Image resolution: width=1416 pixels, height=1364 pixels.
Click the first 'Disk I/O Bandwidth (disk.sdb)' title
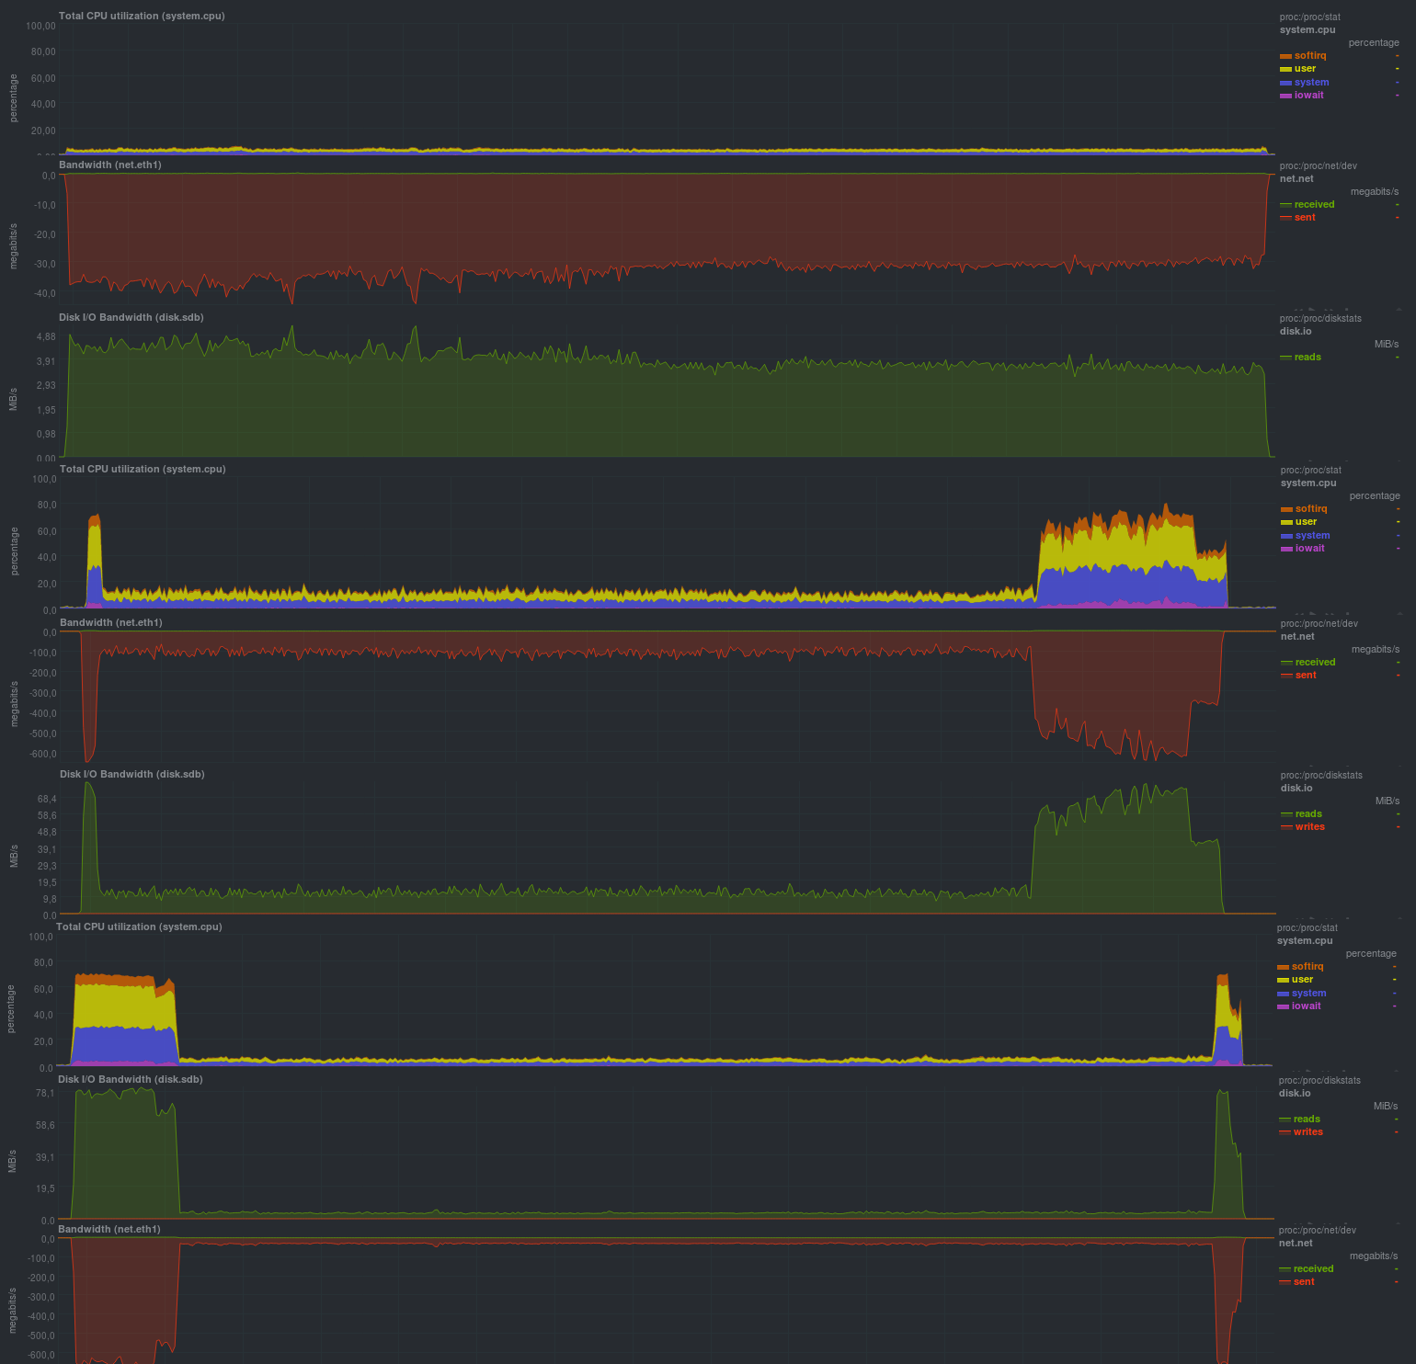pos(131,318)
